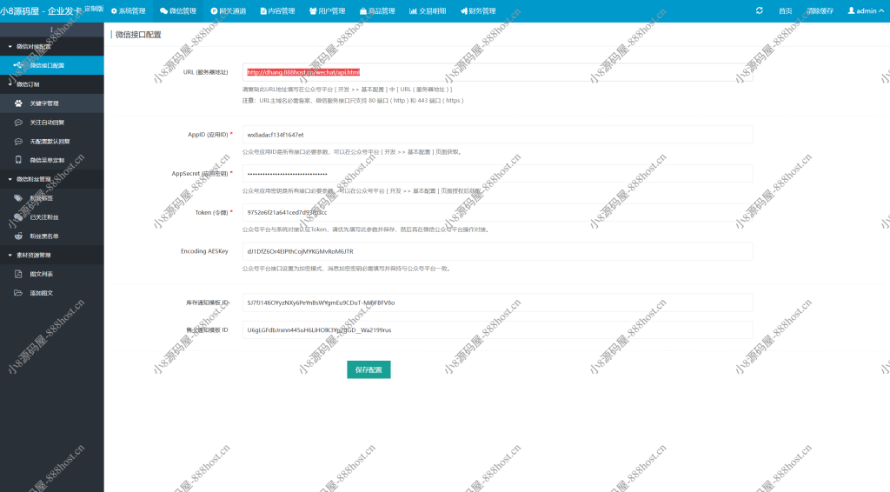Screen dimensions: 890x492
Task: Click the 库存通知模板 ID input field
Action: click(x=497, y=303)
